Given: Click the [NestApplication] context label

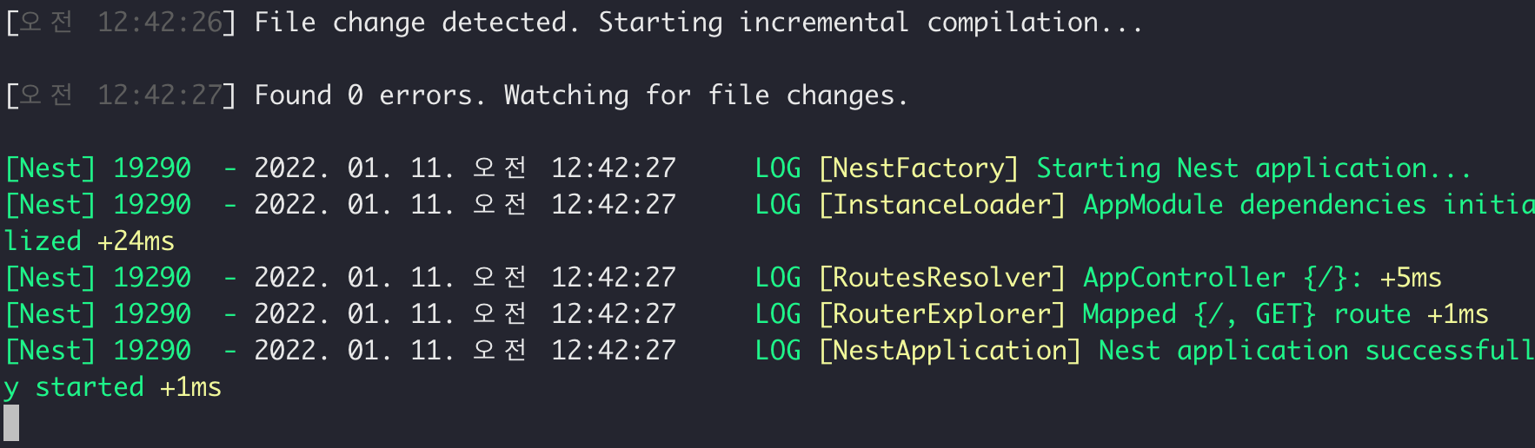Looking at the screenshot, I should click(950, 351).
